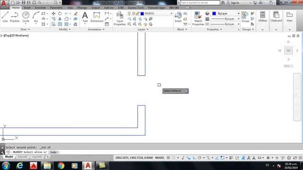Expand the Annotation panel

click(96, 29)
